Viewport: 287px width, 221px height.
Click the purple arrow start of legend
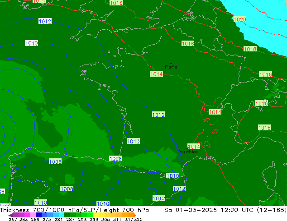(x=10, y=215)
